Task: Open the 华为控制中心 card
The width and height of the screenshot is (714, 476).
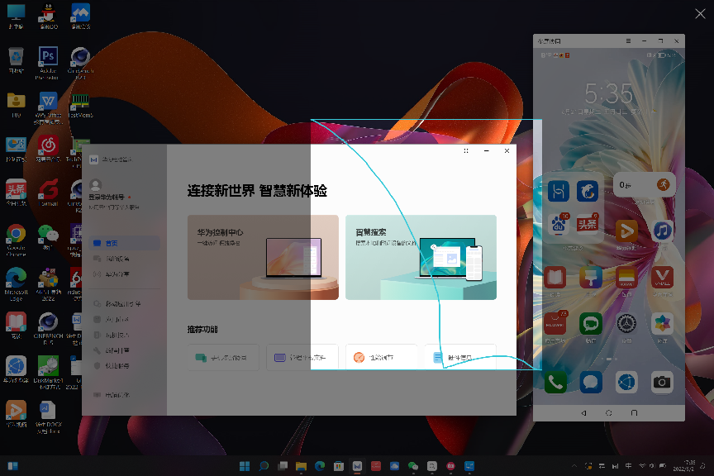Action: pyautogui.click(x=263, y=257)
